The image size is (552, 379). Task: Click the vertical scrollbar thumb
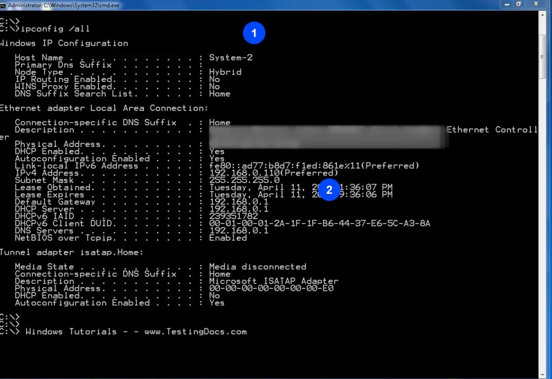(x=542, y=57)
